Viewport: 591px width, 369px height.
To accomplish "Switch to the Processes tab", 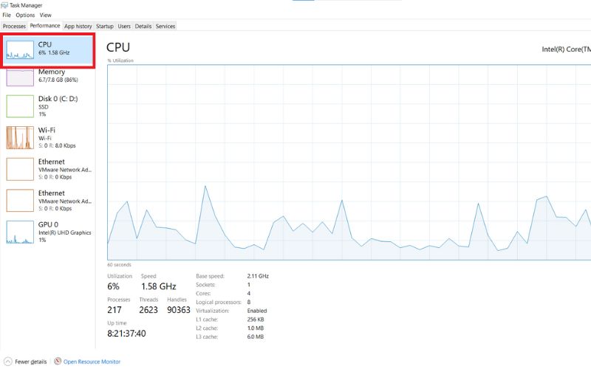I will (14, 26).
